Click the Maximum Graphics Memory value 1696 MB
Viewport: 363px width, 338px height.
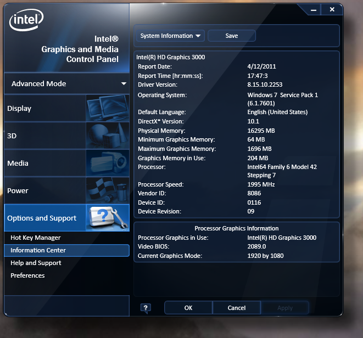259,149
